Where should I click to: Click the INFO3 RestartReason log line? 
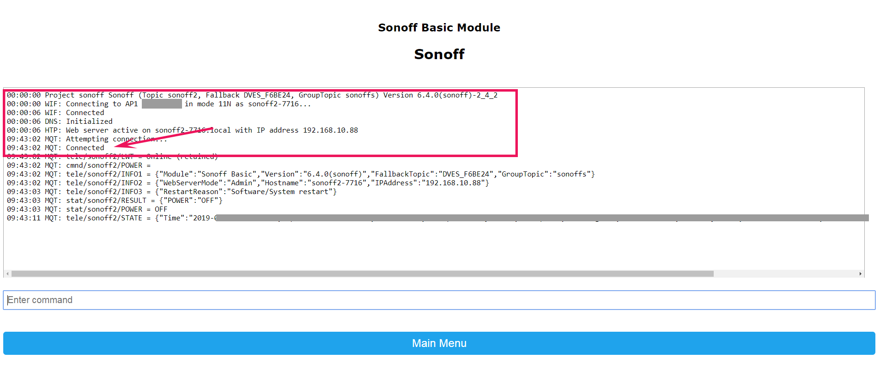(x=171, y=192)
